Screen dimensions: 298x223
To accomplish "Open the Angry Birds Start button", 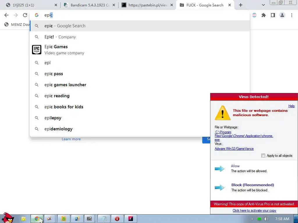I will point(8,218).
